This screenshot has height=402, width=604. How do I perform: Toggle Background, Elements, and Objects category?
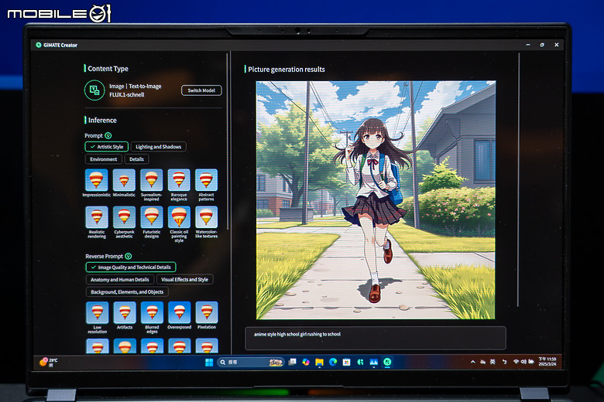tap(127, 292)
